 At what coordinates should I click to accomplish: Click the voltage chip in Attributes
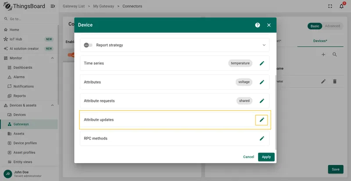point(244,82)
